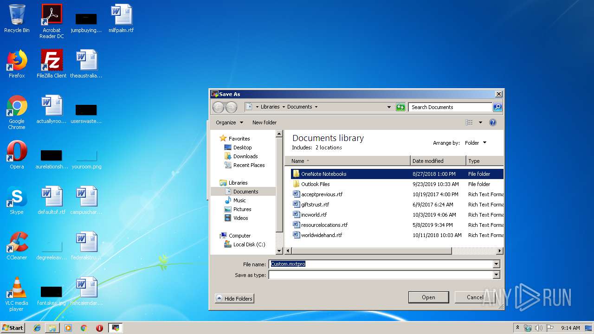Launch Acrobat Reader DC shortcut

pyautogui.click(x=52, y=21)
